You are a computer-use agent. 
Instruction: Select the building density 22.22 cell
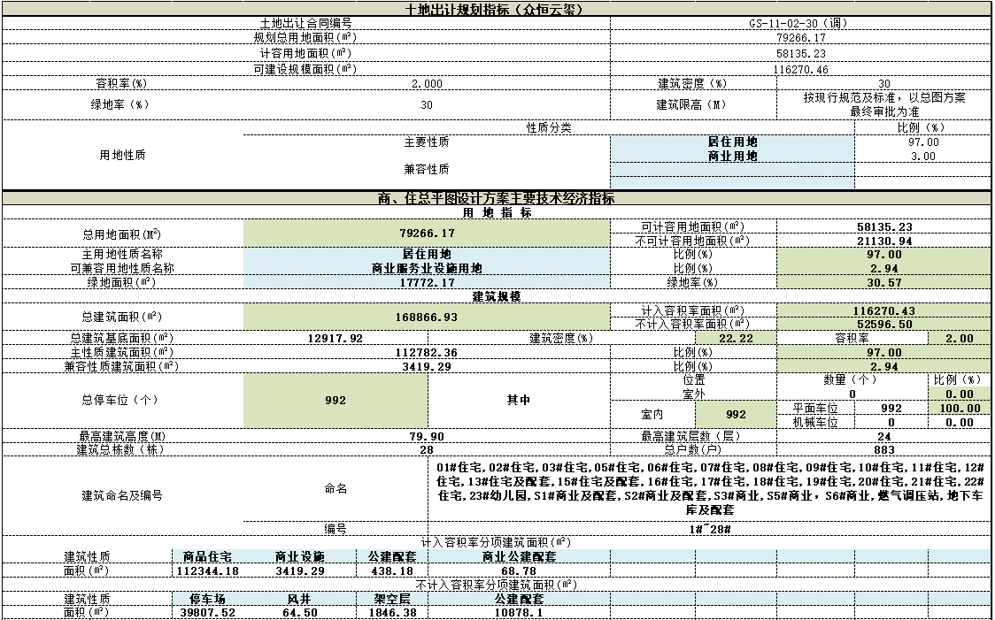(737, 338)
